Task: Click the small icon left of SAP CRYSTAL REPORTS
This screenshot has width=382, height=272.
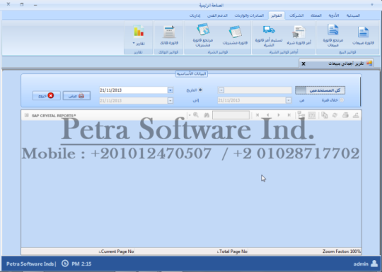Action: pyautogui.click(x=27, y=115)
